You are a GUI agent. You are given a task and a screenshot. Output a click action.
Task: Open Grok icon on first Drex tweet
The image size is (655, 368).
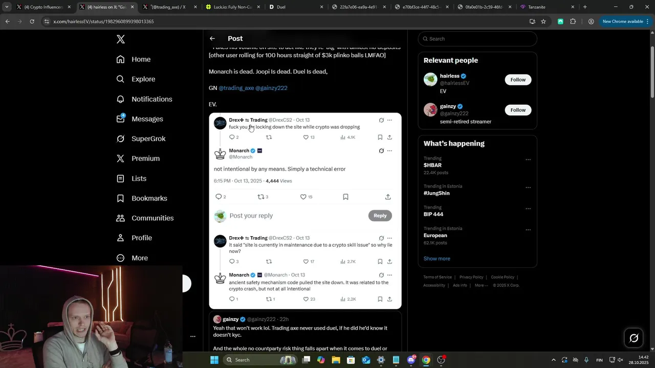[x=381, y=120]
